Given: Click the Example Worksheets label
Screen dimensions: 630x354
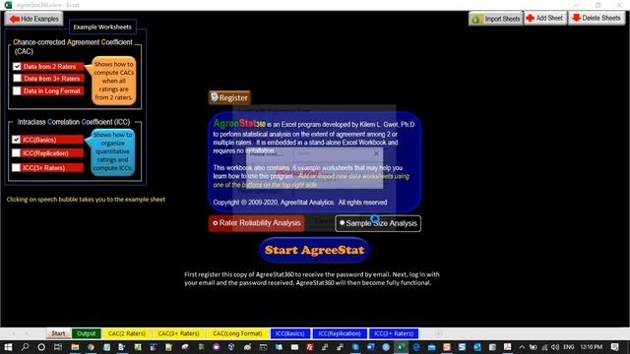Looking at the screenshot, I should (102, 28).
